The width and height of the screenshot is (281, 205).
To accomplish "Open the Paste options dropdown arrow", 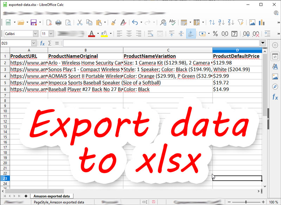I will pyautogui.click(x=105, y=22).
